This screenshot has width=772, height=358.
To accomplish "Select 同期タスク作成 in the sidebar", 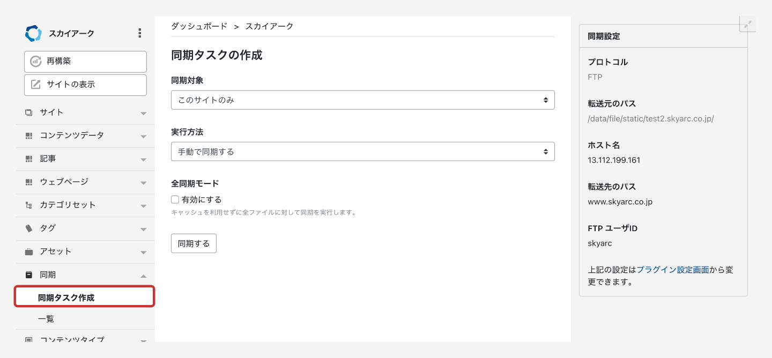I will point(66,298).
